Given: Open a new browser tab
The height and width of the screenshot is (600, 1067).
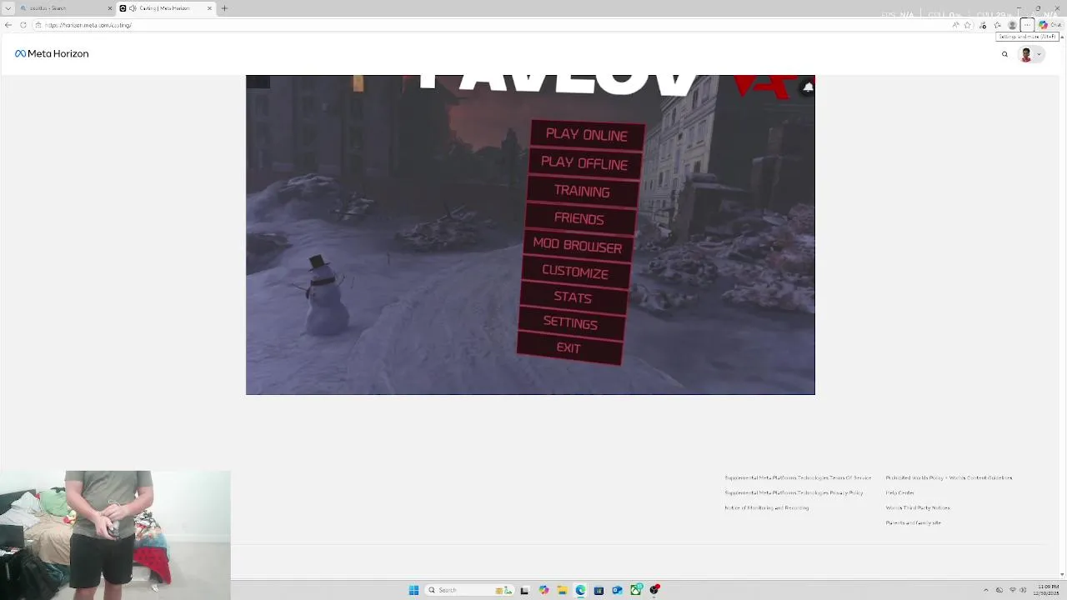Looking at the screenshot, I should [224, 8].
